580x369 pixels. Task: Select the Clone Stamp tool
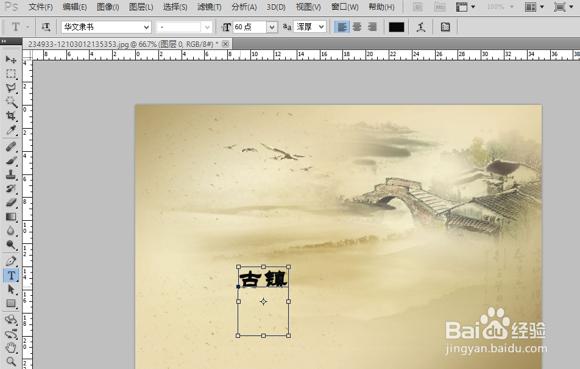11,174
